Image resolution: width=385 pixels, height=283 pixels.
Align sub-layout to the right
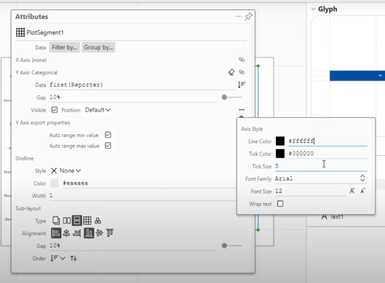(77, 233)
